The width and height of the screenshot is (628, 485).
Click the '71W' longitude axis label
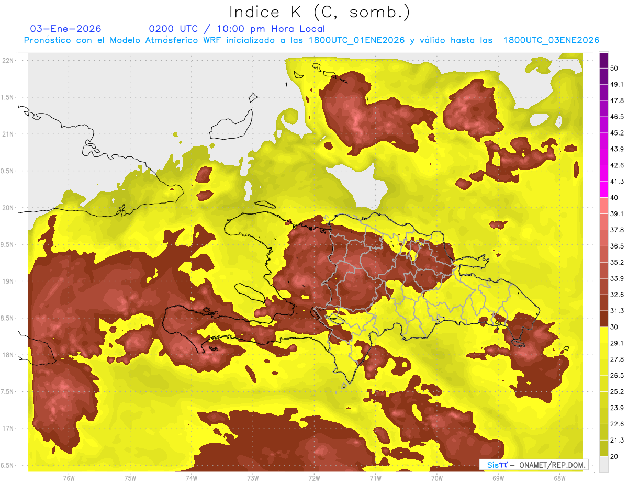[x=375, y=478]
